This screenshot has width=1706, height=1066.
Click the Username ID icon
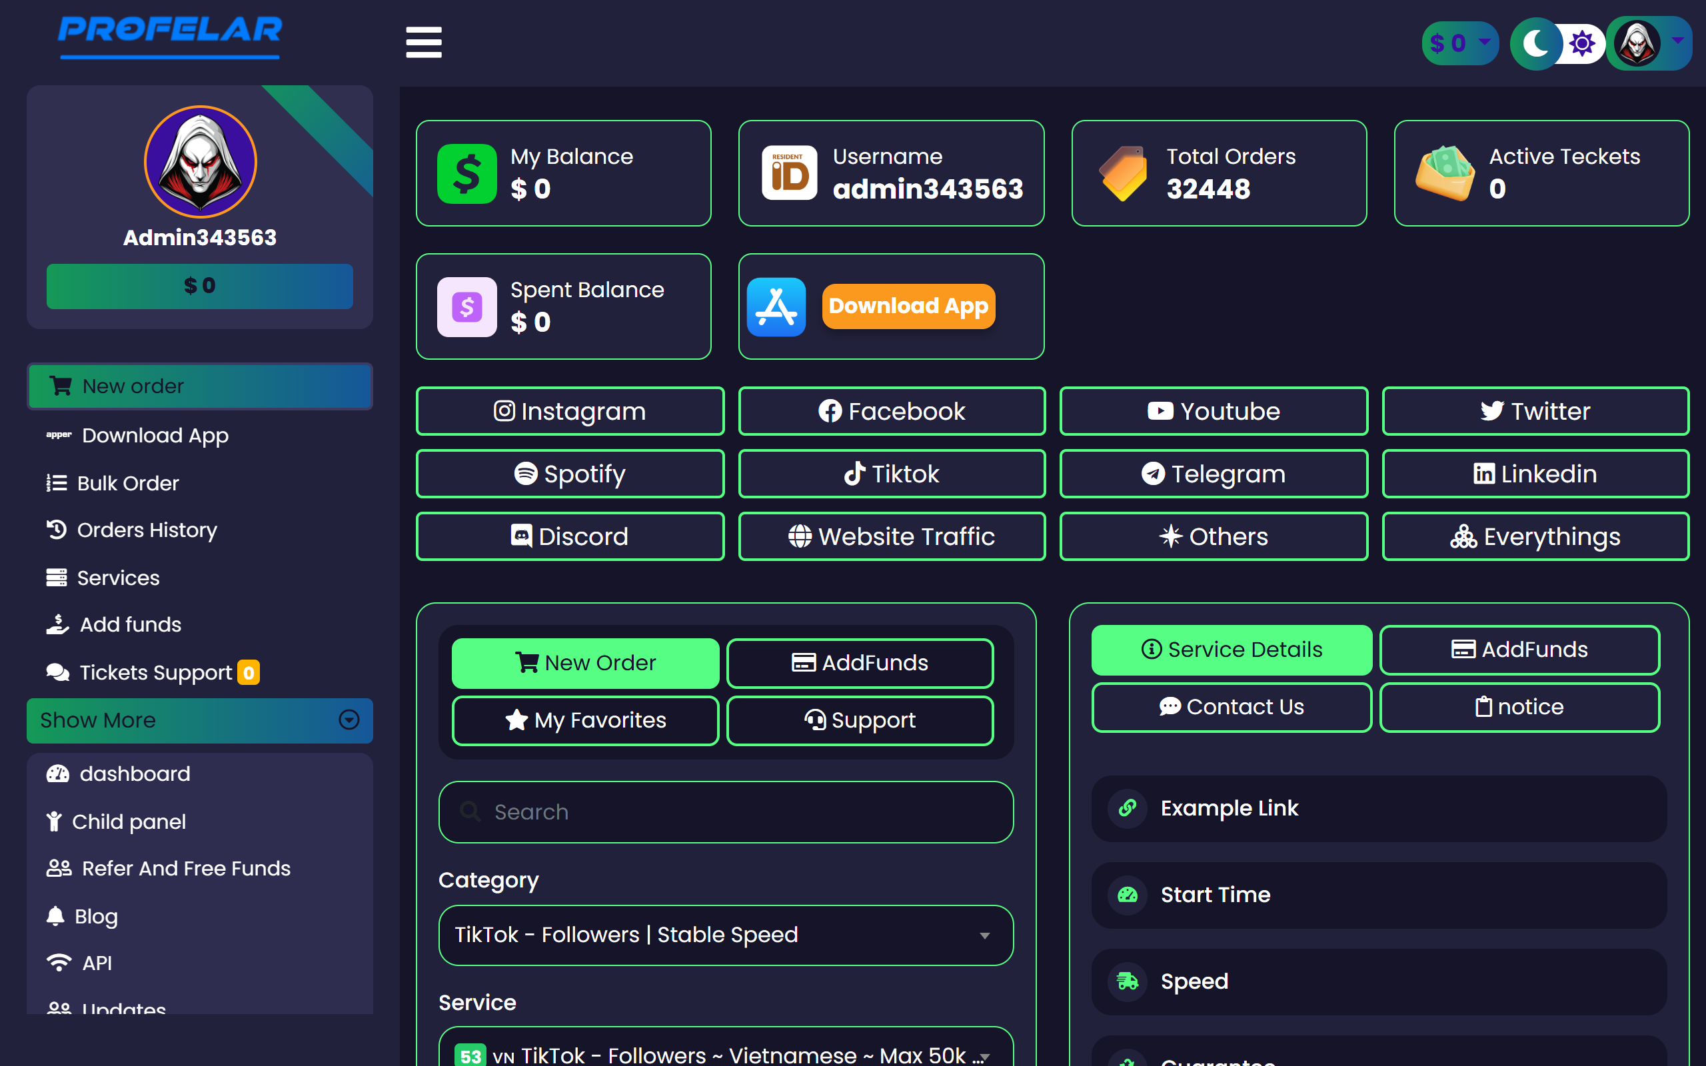(789, 173)
